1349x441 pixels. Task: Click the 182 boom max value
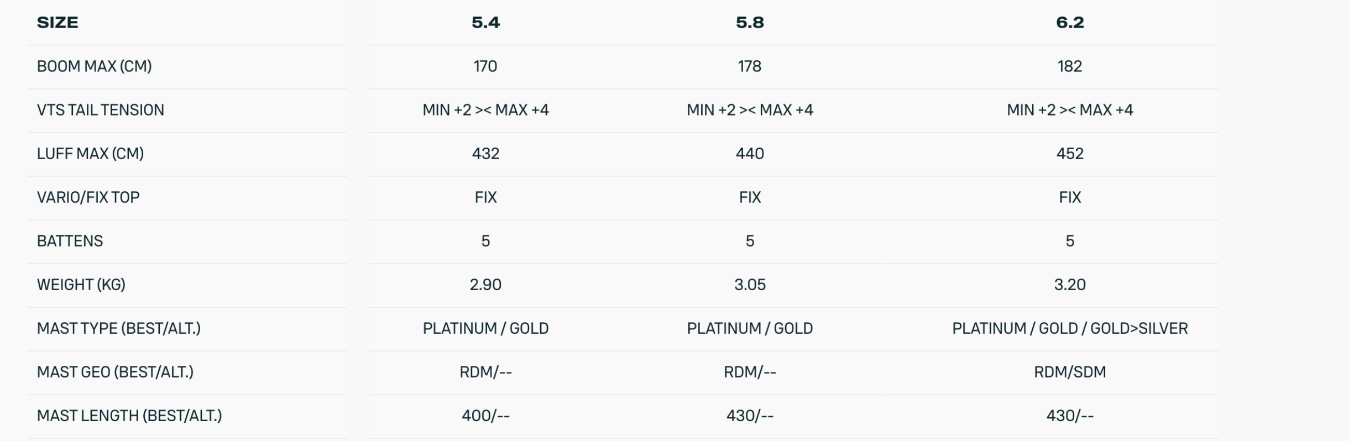[1070, 66]
